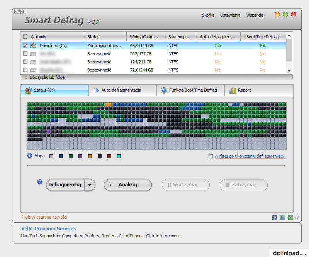Viewport: 309px width, 257px height.
Task: Open IObit Premium Services link
Action: click(x=48, y=229)
